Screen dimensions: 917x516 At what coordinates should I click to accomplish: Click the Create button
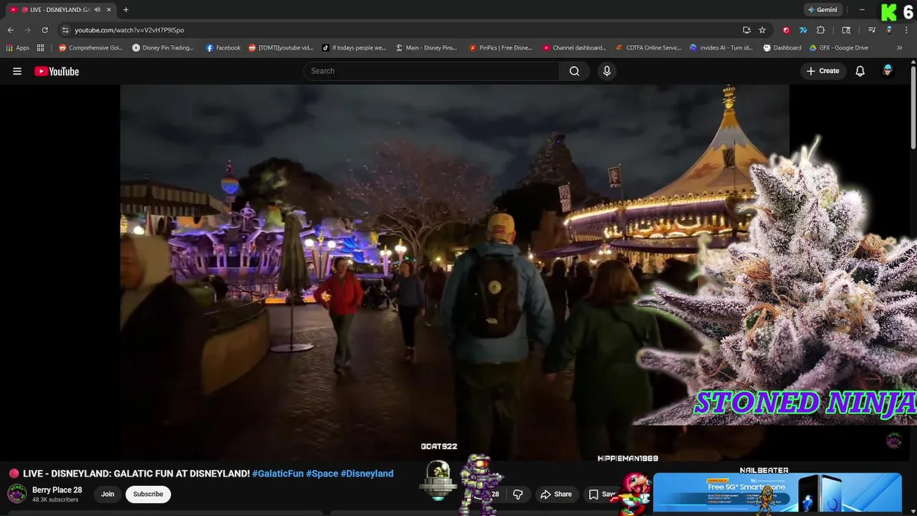click(822, 71)
